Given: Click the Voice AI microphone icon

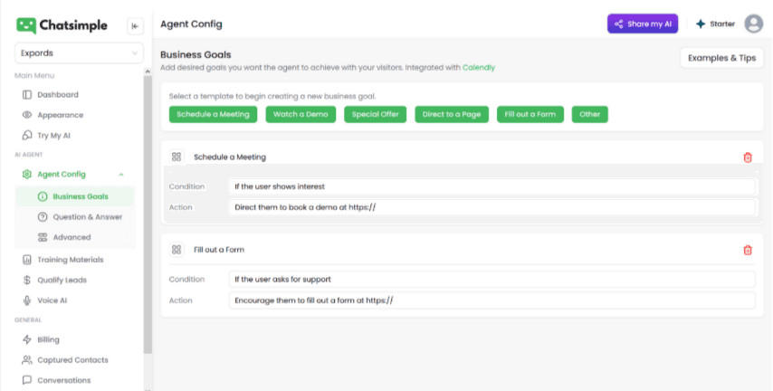Looking at the screenshot, I should pyautogui.click(x=27, y=300).
